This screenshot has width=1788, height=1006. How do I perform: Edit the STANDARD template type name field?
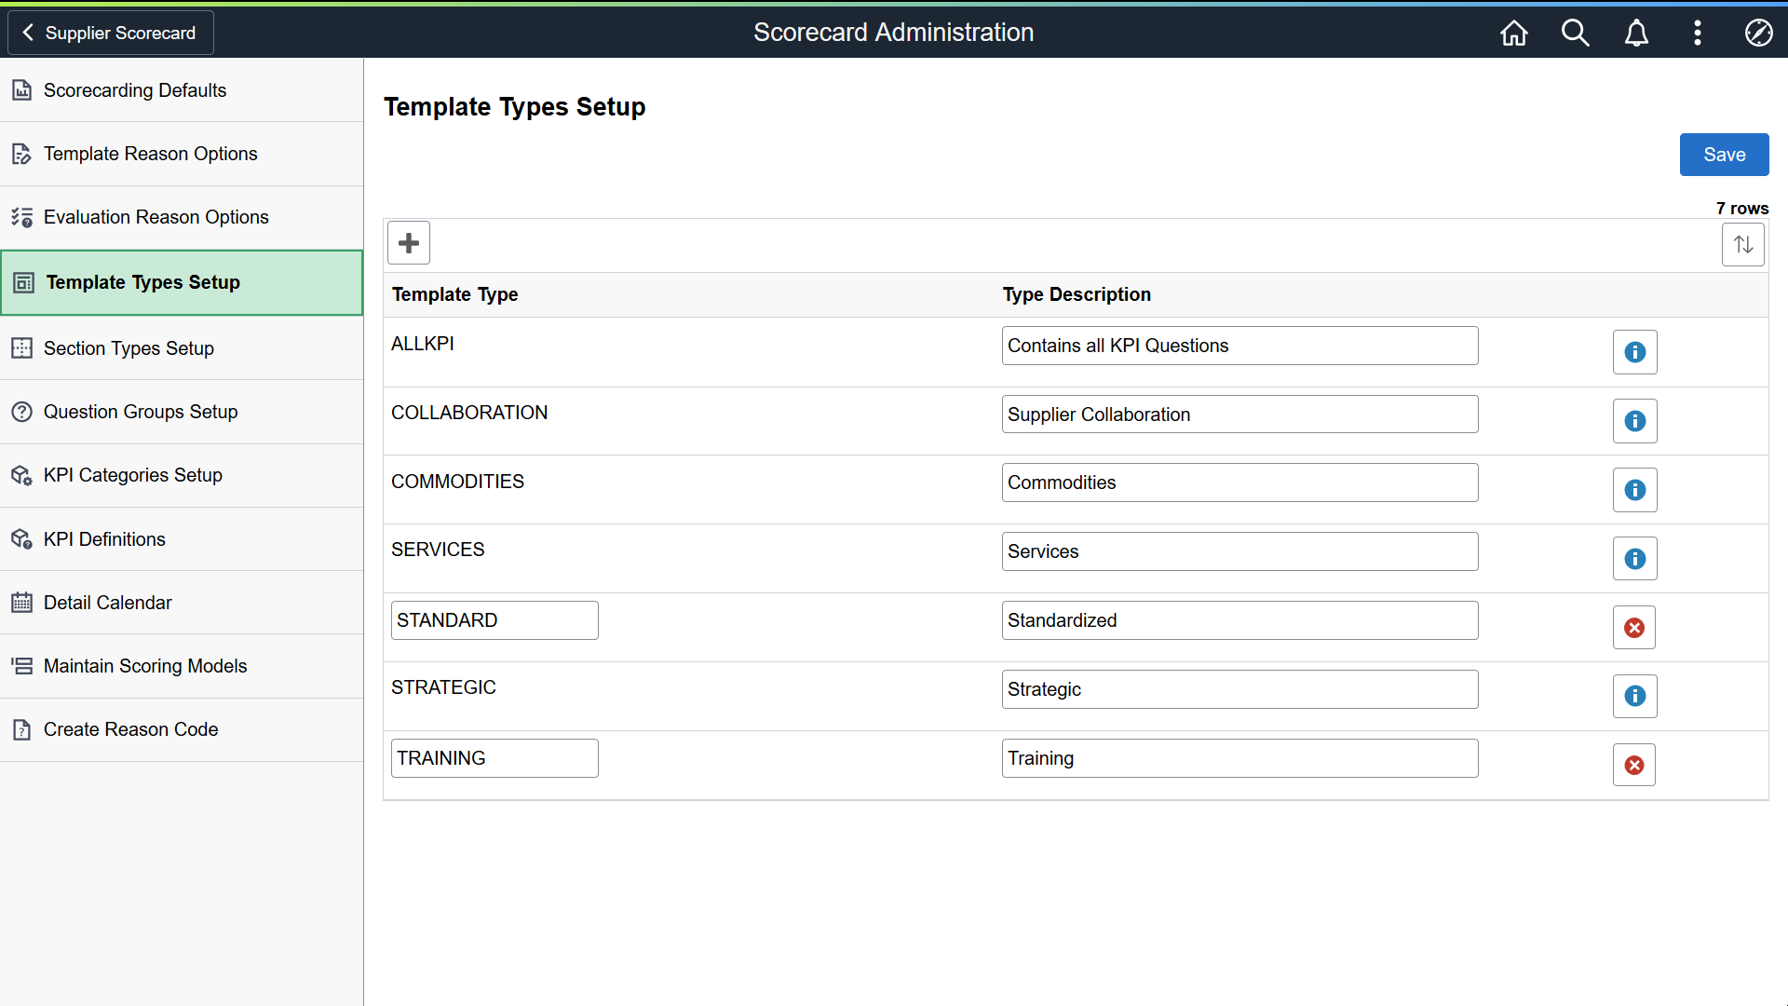click(x=494, y=620)
